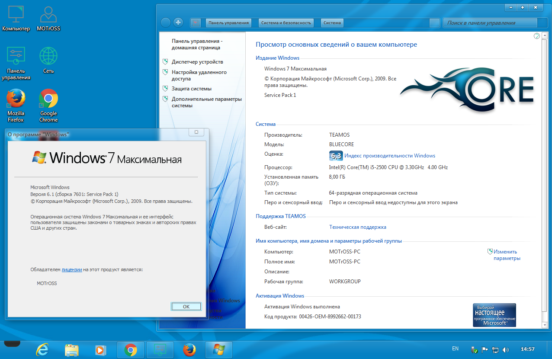Viewport: 552px width, 359px height.
Task: Open Индекс производительности Windows link
Action: point(390,156)
